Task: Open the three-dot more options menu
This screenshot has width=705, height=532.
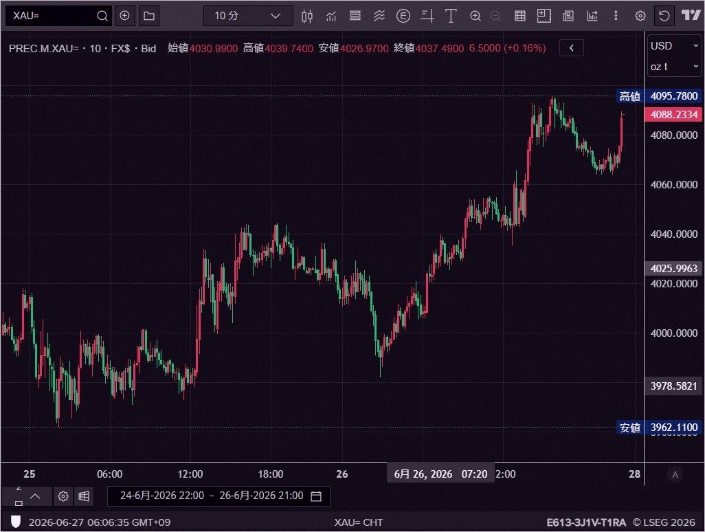Action: [616, 16]
